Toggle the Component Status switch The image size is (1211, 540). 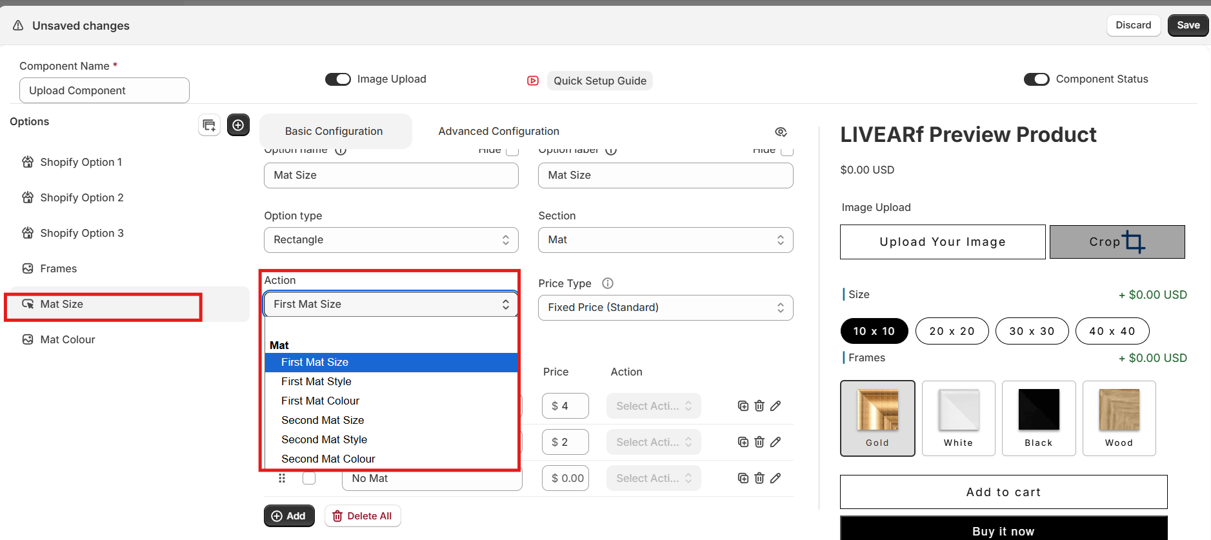point(1036,79)
